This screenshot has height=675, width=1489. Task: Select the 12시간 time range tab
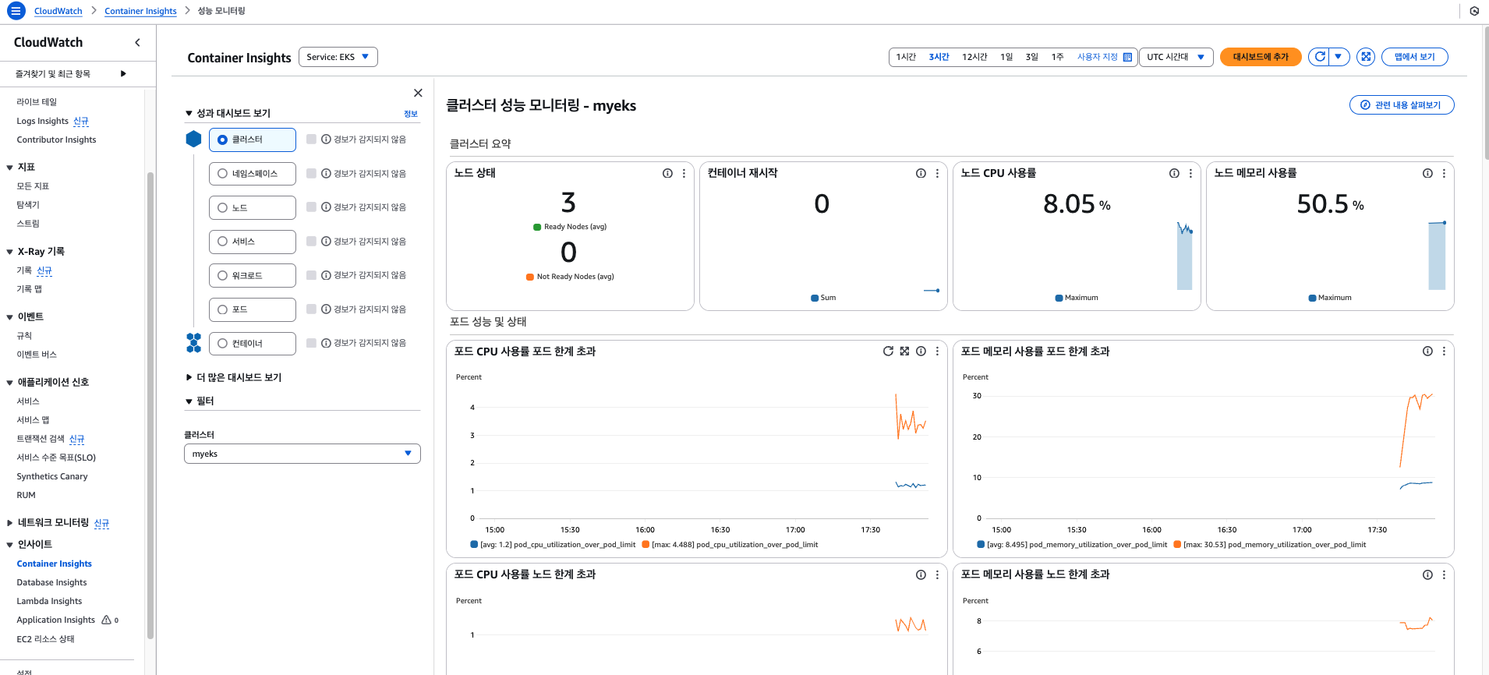point(974,57)
